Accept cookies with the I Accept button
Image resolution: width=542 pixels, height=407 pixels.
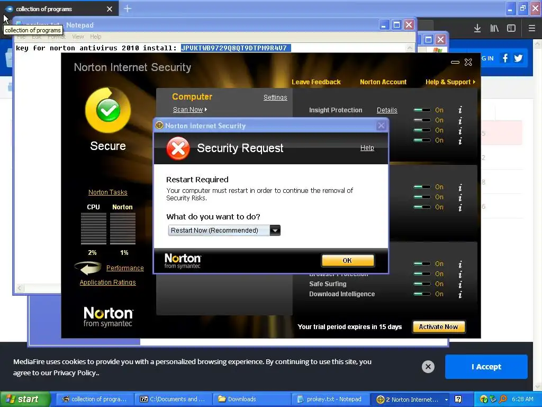point(486,367)
